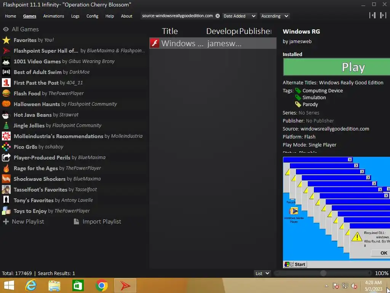This screenshot has width=390, height=293.
Task: Click the taskbar clock showing 4:28 AM
Action: click(373, 286)
